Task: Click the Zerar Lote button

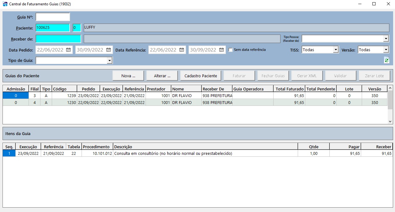Action: tap(374, 76)
